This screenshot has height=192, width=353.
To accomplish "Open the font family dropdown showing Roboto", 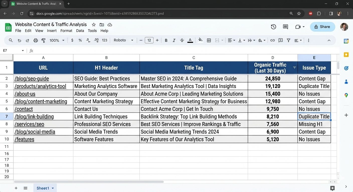I will coord(123,40).
